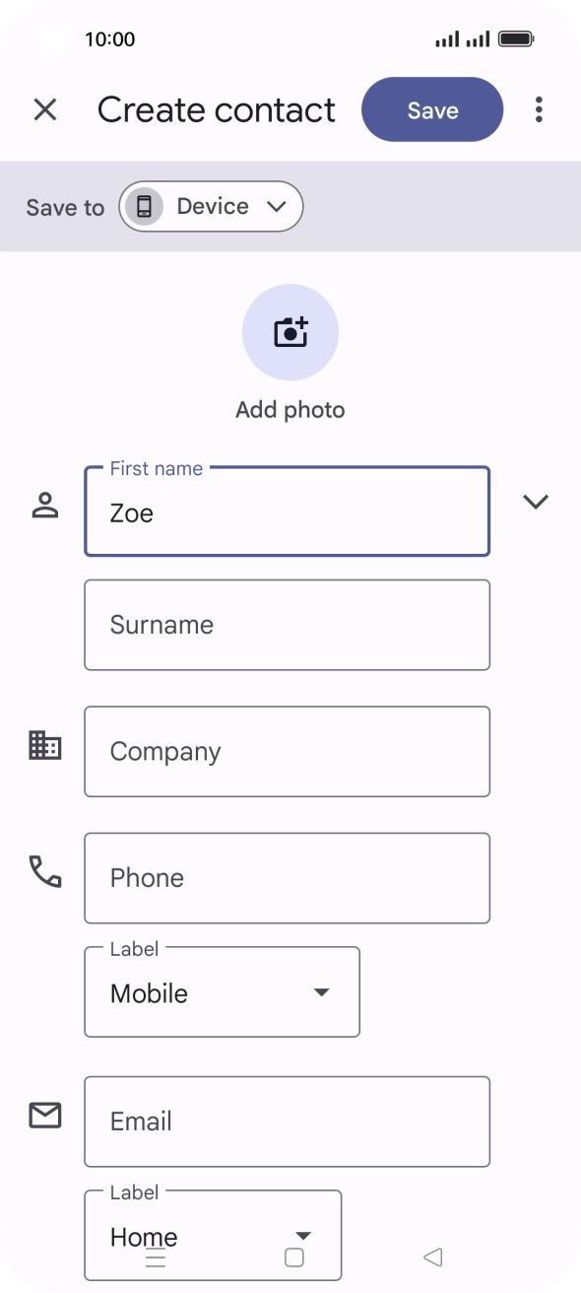Tap the Home navigation square button
Image resolution: width=581 pixels, height=1293 pixels.
(290, 1259)
